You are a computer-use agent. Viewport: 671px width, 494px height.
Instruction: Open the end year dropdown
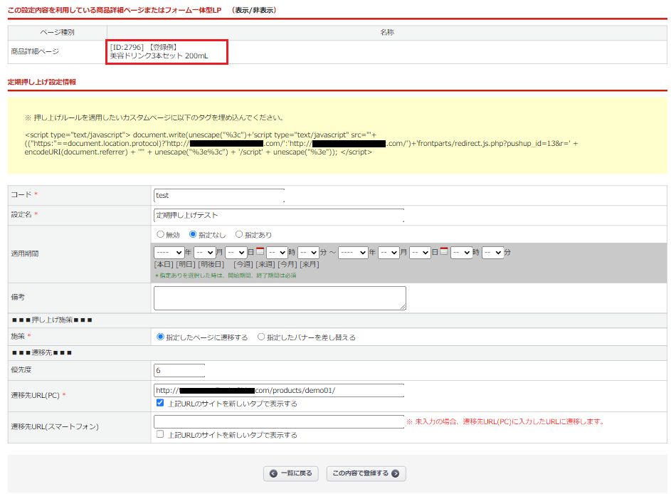[353, 253]
